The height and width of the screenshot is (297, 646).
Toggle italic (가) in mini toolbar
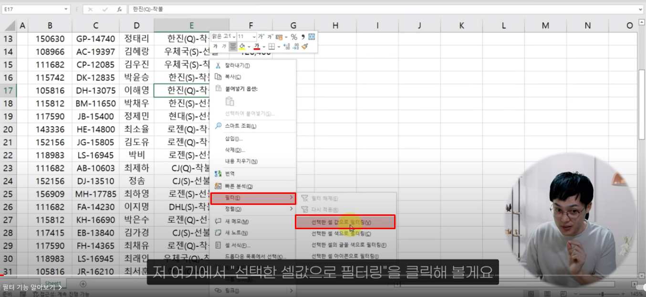click(x=224, y=46)
